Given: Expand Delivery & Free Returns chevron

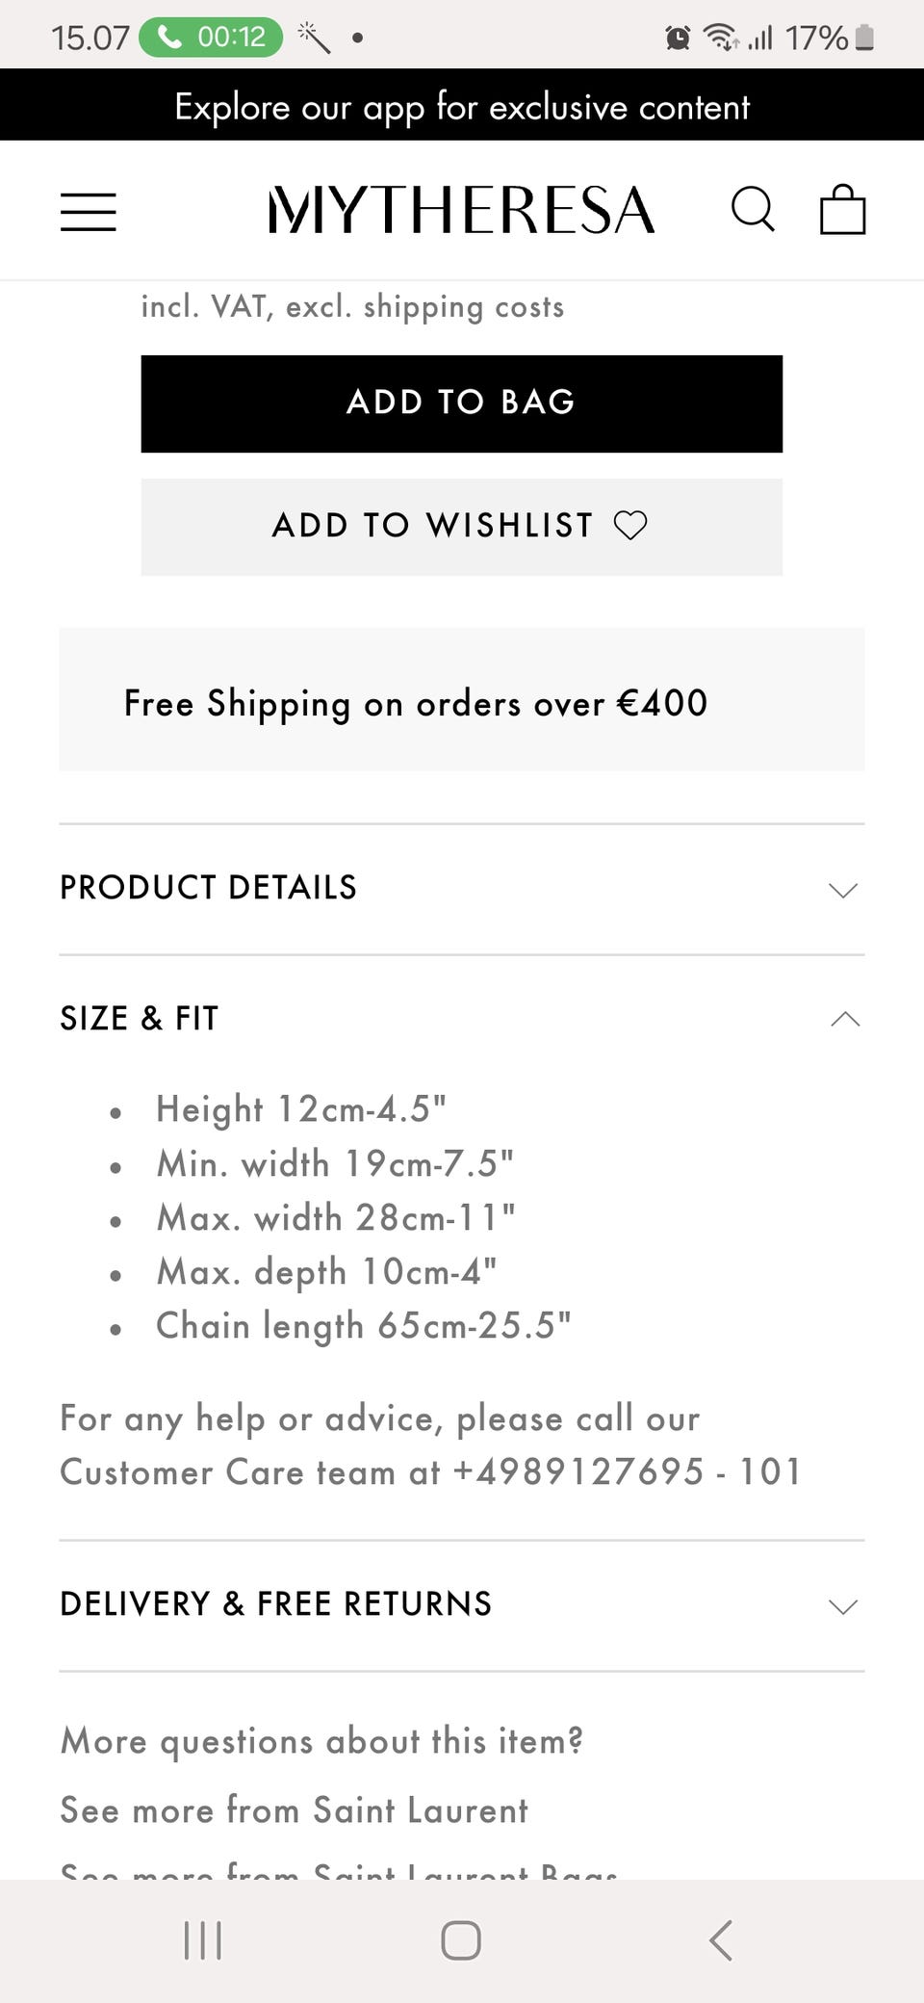Looking at the screenshot, I should click(x=843, y=1606).
